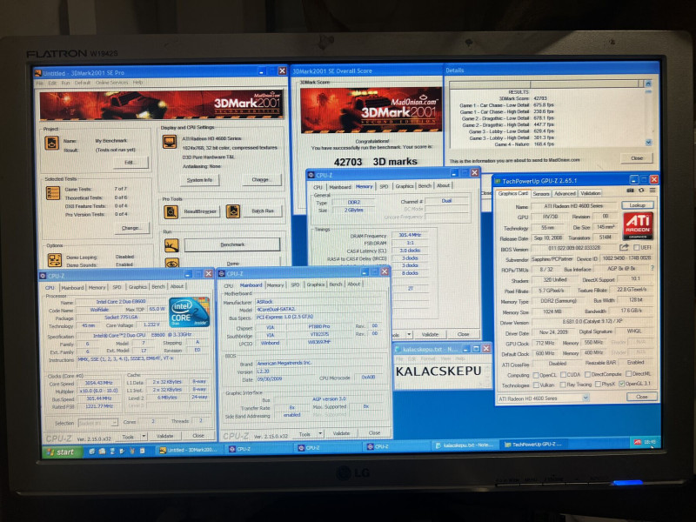Click the Project icon in 3DMark2001

(52, 144)
